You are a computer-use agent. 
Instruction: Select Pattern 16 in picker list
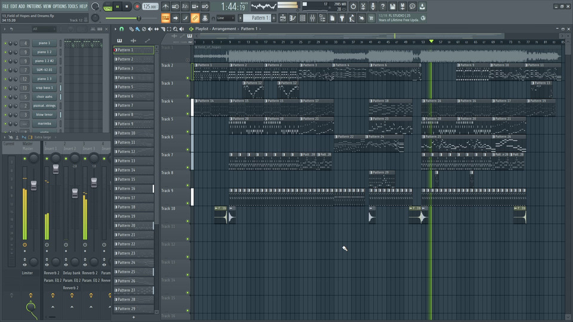[x=134, y=188]
